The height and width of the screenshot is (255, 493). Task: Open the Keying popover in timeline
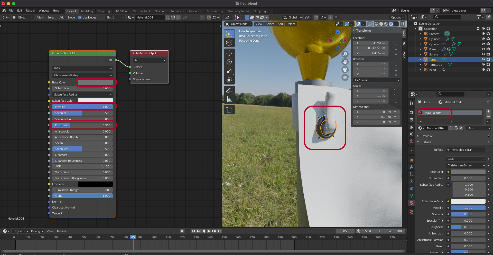pos(37,231)
